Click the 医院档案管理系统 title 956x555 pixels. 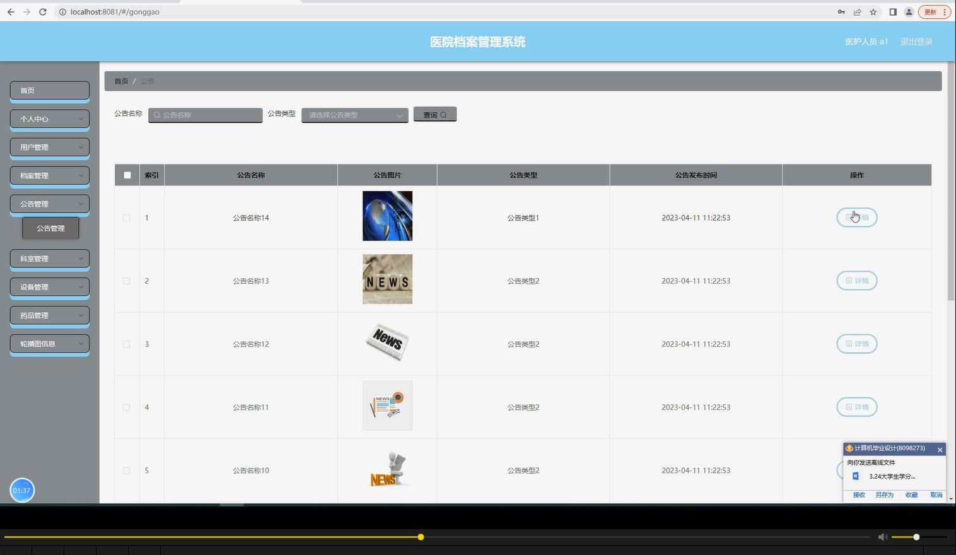[x=477, y=42]
